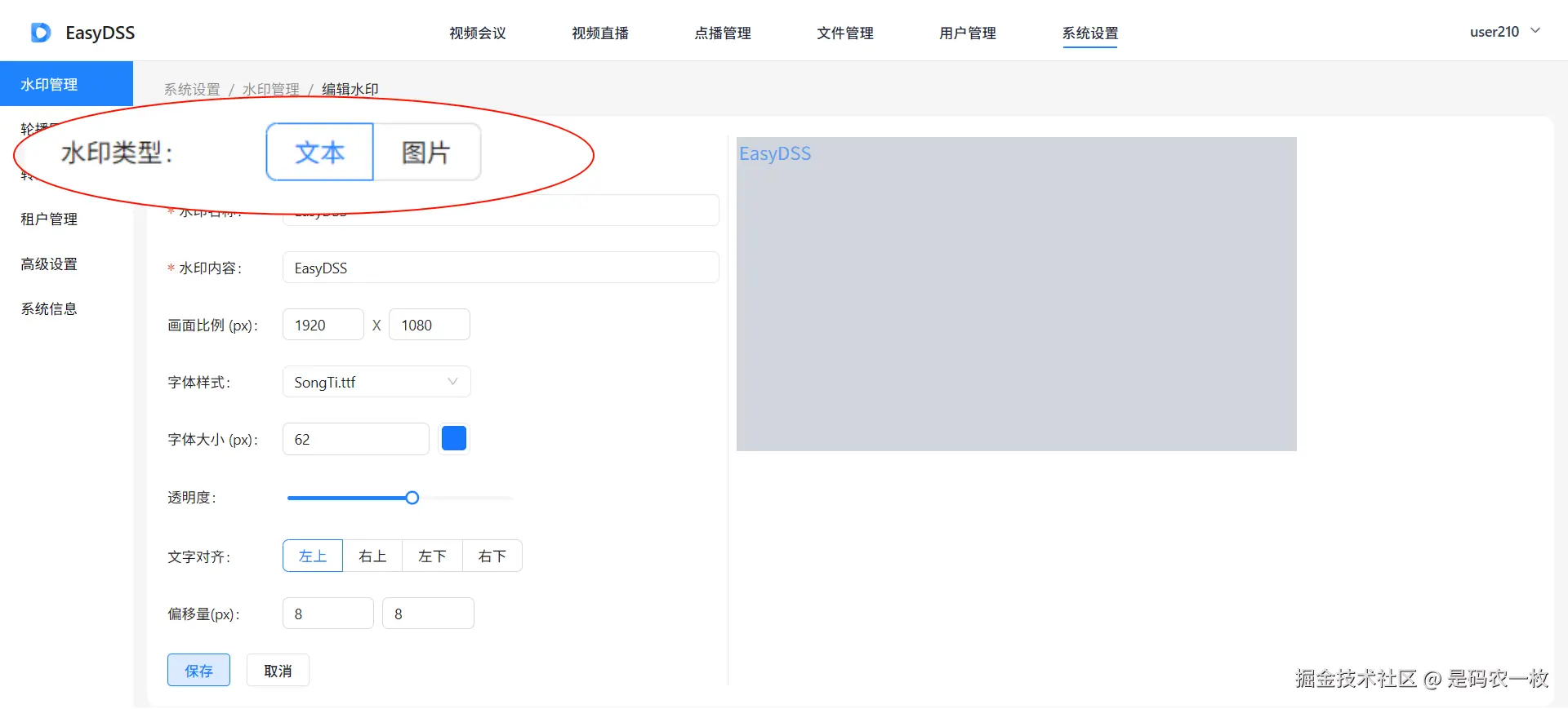
Task: Select 右上 text alignment
Action: tap(372, 556)
